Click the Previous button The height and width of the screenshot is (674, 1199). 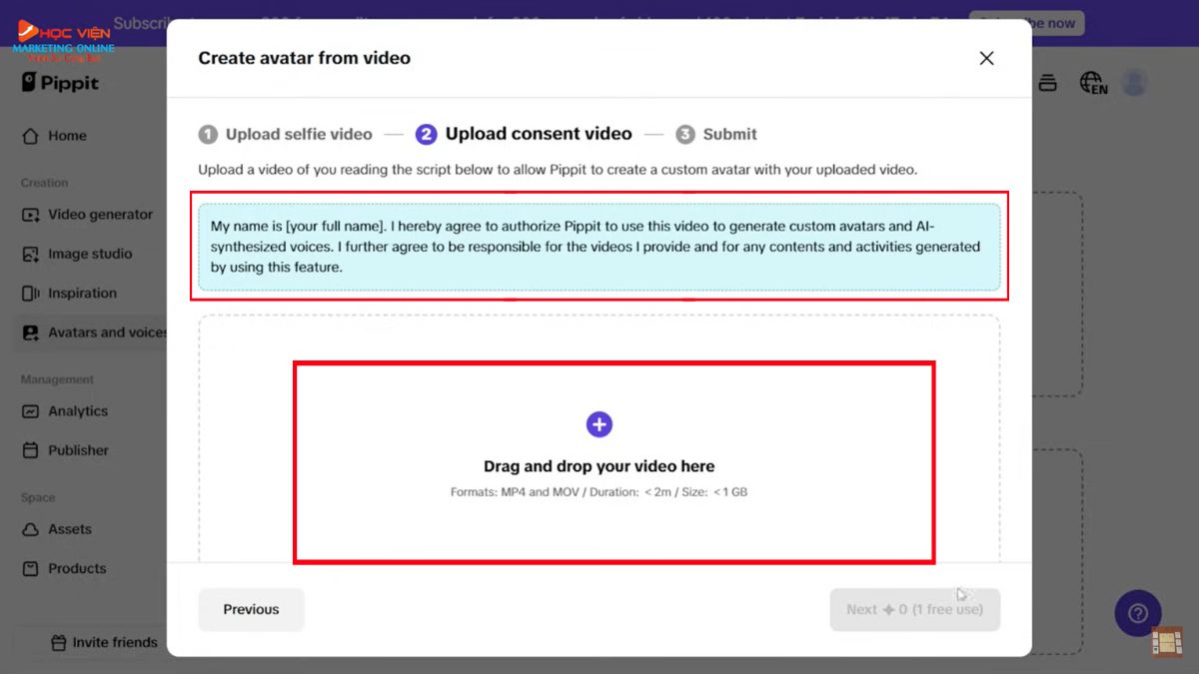tap(251, 609)
